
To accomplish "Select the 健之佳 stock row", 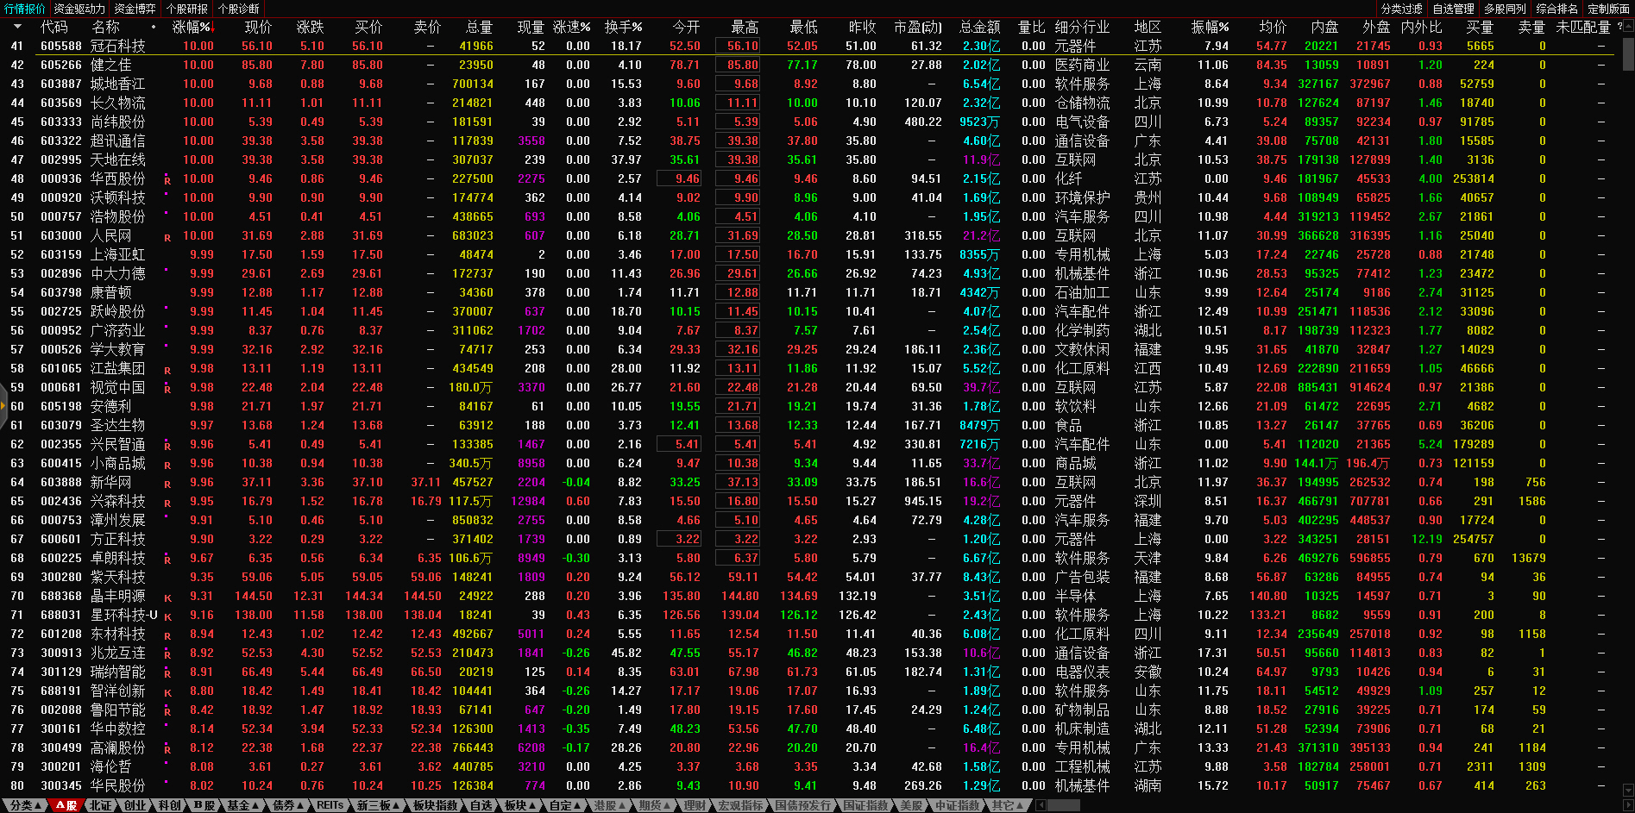I will coord(111,65).
